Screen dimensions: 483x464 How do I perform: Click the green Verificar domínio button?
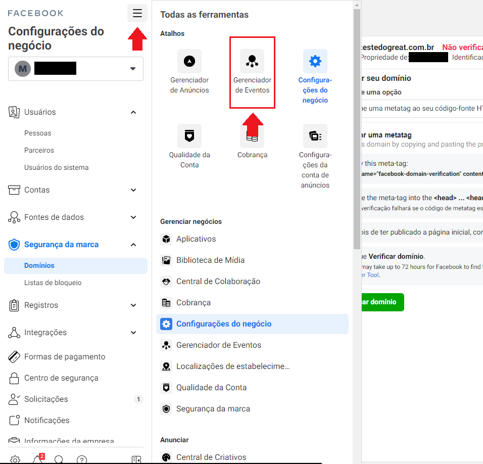(382, 302)
